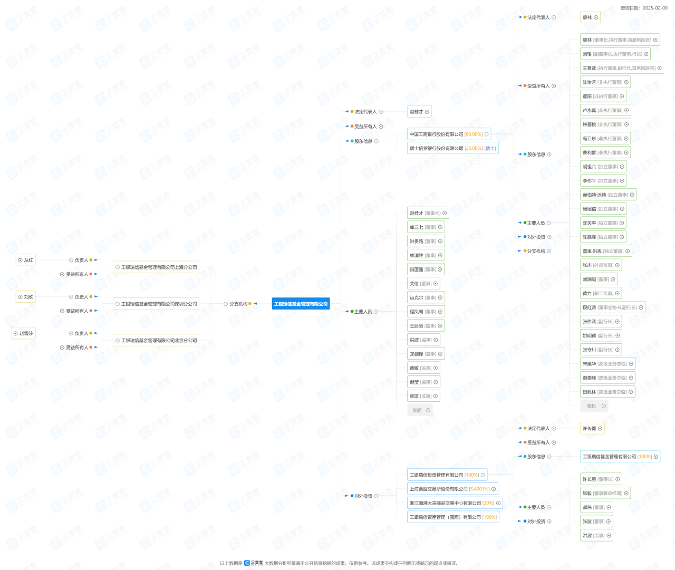Click the plus icon beside 赵雪莎
This screenshot has width=675, height=570.
(x=16, y=333)
